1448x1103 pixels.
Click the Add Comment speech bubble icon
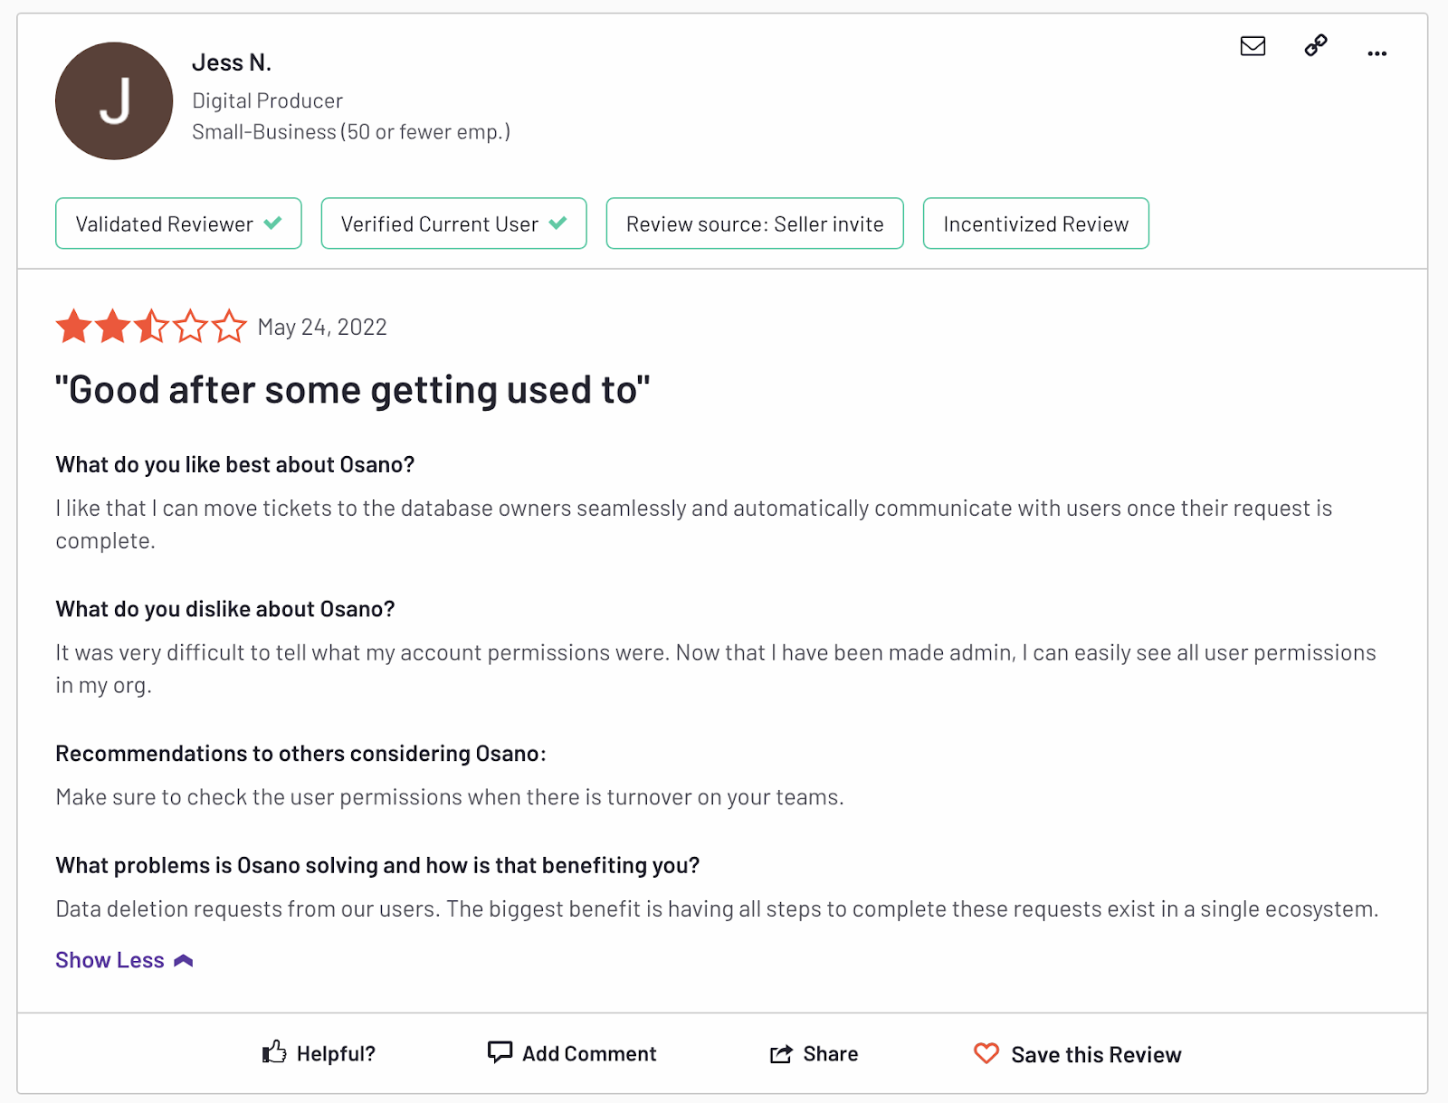500,1051
